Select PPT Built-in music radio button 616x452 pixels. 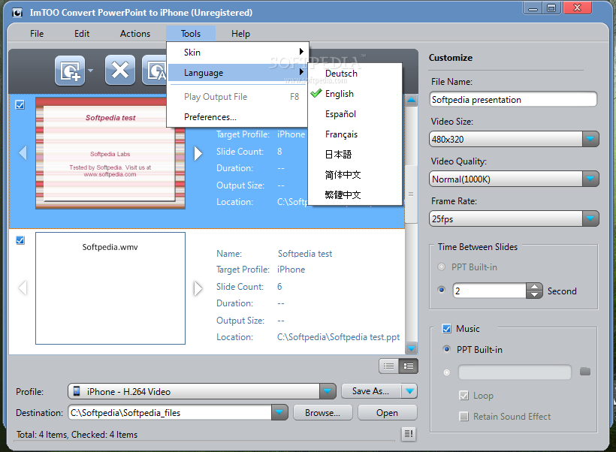447,348
